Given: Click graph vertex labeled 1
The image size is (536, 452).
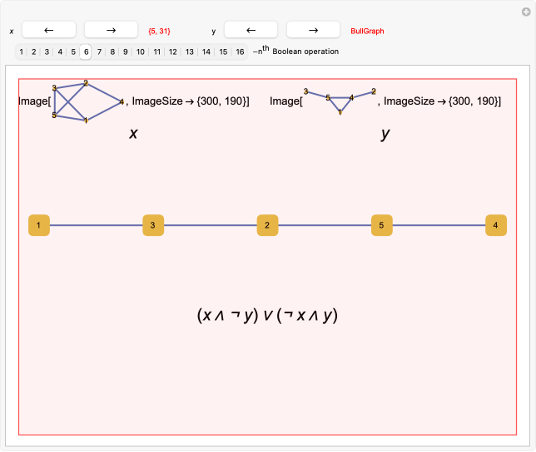Looking at the screenshot, I should [38, 225].
